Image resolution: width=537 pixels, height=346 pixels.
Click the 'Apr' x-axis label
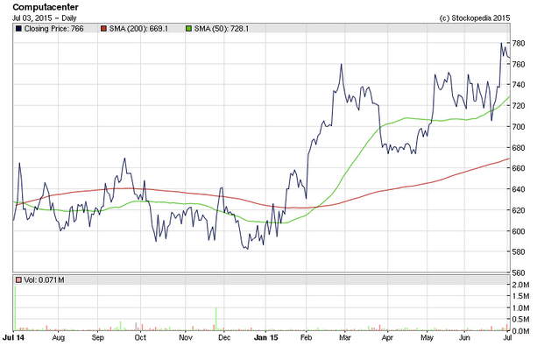pyautogui.click(x=387, y=338)
